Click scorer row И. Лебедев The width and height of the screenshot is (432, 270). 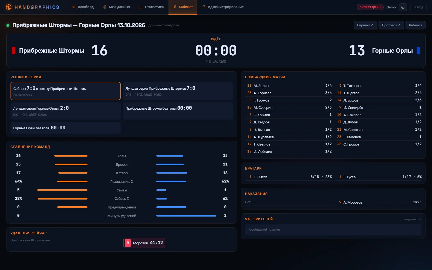coord(288,151)
